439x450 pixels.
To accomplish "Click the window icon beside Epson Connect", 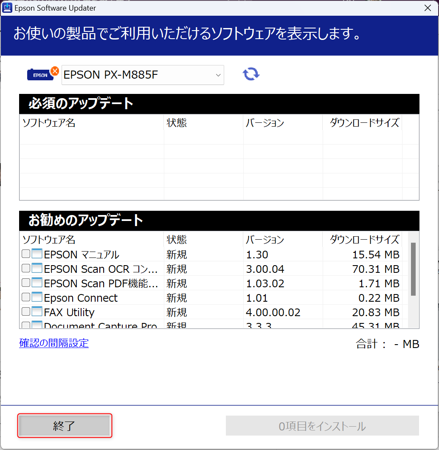I will click(x=37, y=297).
